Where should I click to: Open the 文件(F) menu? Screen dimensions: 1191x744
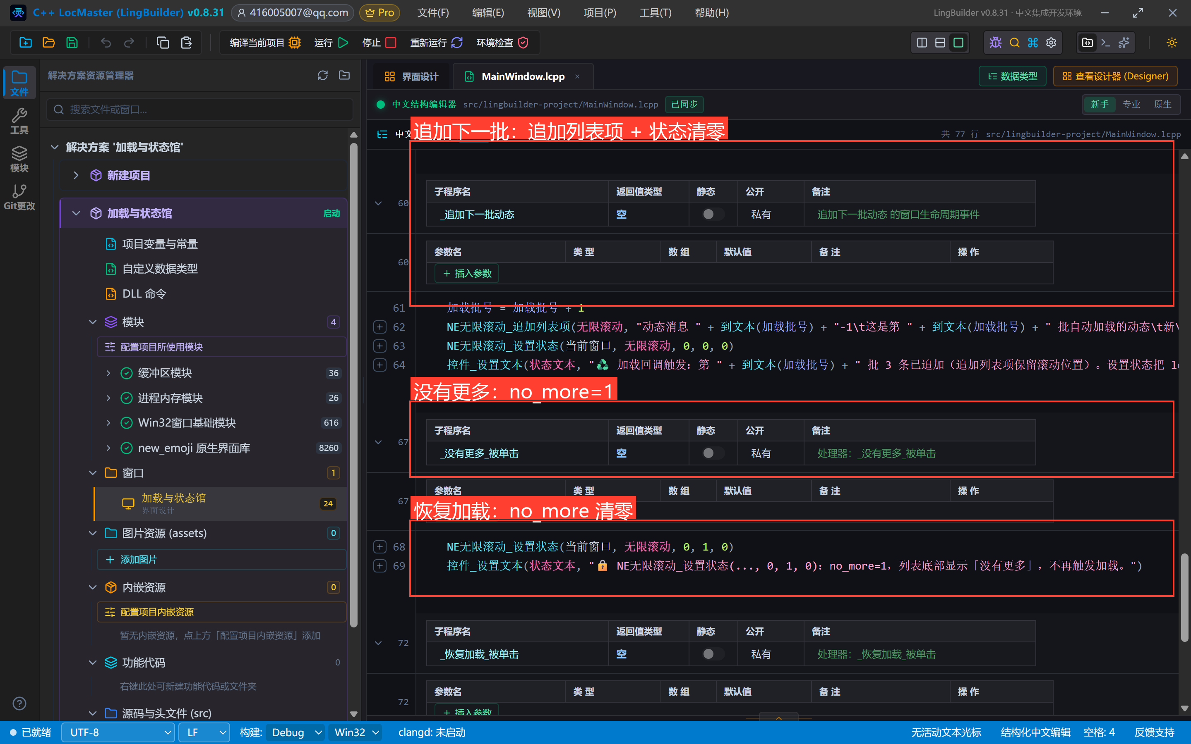coord(433,12)
